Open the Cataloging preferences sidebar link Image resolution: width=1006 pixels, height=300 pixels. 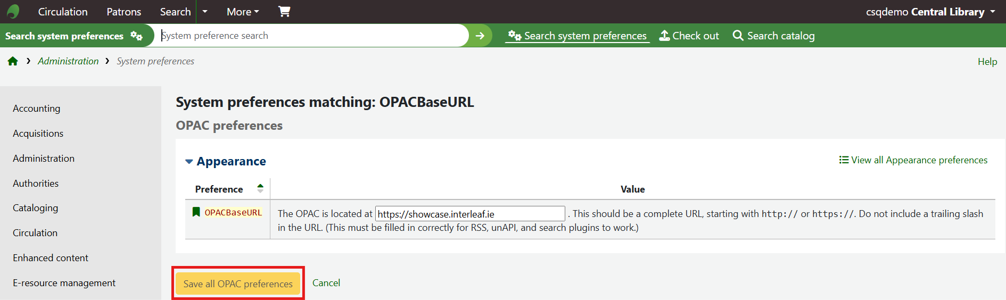[x=36, y=208]
